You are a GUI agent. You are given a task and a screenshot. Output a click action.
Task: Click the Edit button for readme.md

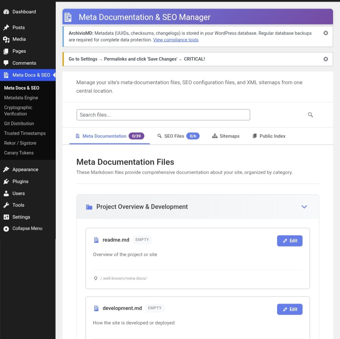pyautogui.click(x=289, y=240)
